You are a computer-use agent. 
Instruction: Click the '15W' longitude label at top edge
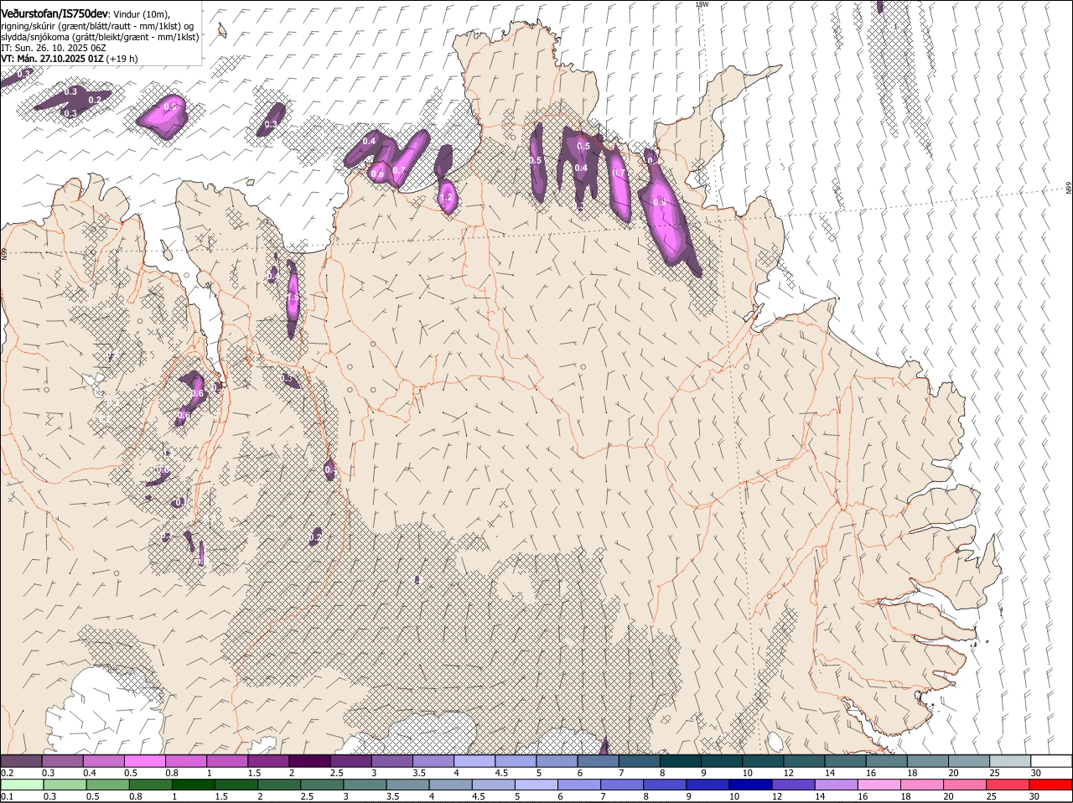click(702, 4)
